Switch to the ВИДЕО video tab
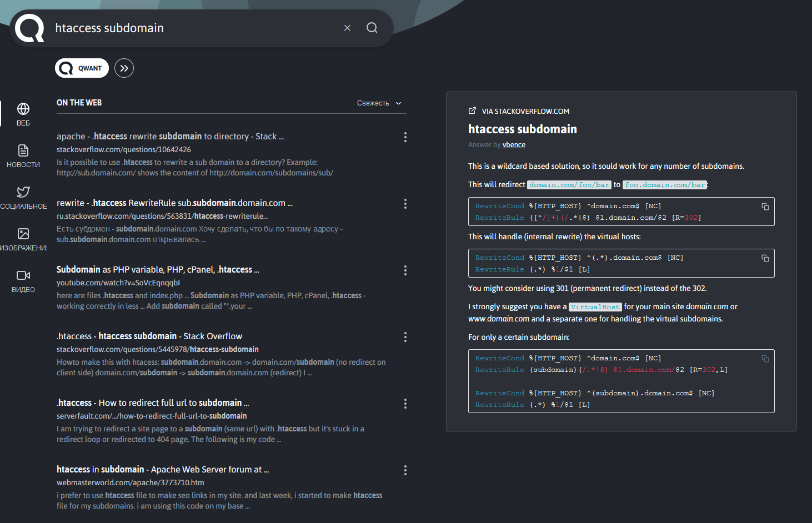 coord(23,281)
